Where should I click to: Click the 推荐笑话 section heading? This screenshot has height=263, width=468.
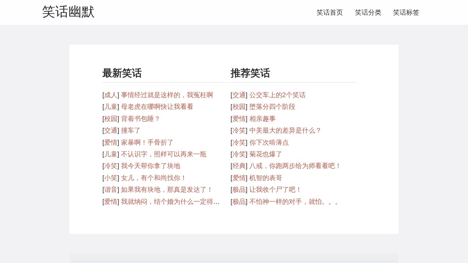click(250, 73)
